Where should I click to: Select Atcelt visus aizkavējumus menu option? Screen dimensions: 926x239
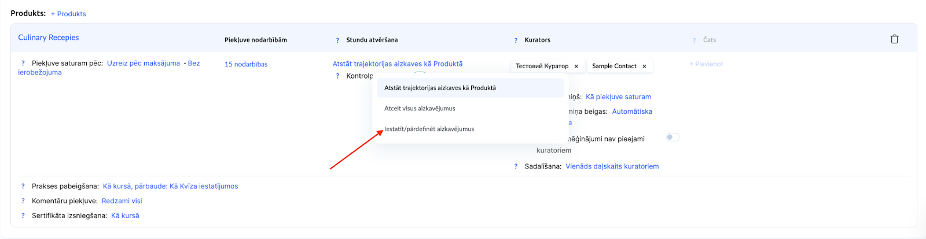420,109
